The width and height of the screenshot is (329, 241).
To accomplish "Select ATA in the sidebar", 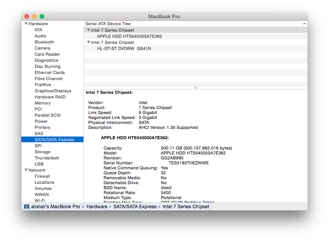I will (39, 30).
